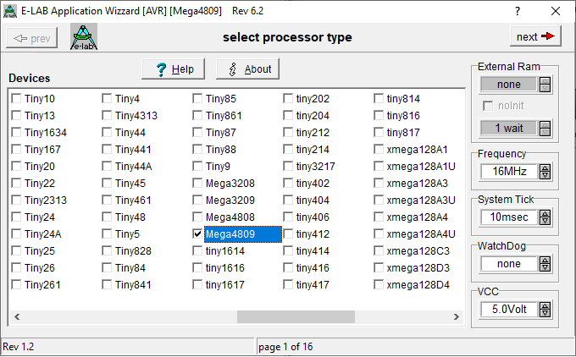The width and height of the screenshot is (576, 357).
Task: Select the Tiny24A label
Action: (x=42, y=234)
